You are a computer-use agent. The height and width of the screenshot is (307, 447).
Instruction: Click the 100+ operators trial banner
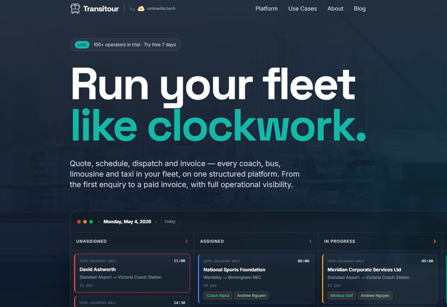click(125, 45)
